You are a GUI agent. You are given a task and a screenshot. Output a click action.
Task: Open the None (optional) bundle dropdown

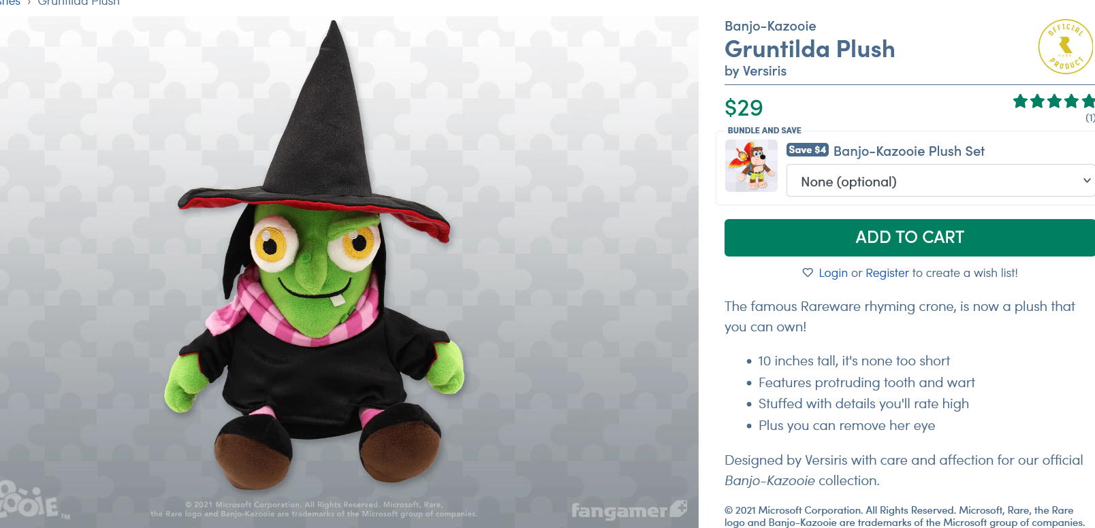pos(940,181)
